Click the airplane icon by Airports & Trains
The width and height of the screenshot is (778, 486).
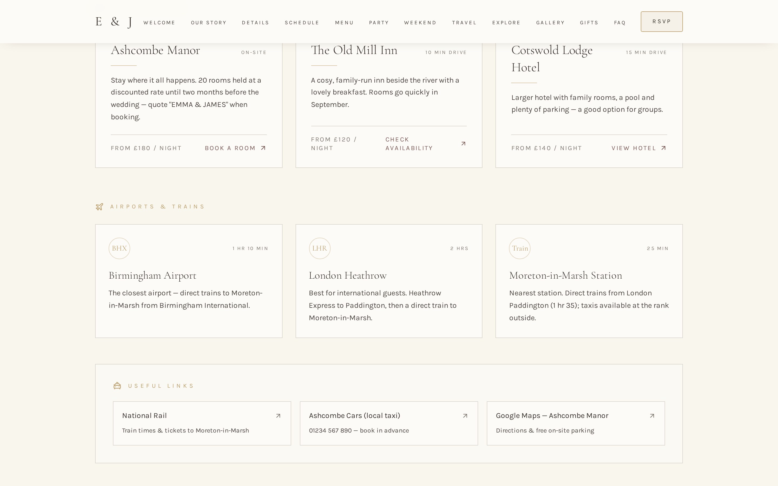coord(99,207)
